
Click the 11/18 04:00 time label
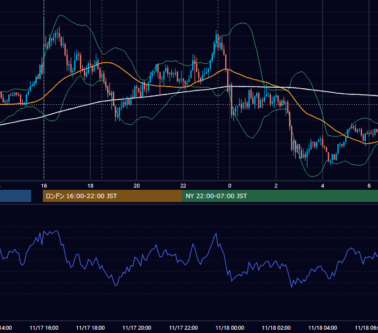(323, 328)
